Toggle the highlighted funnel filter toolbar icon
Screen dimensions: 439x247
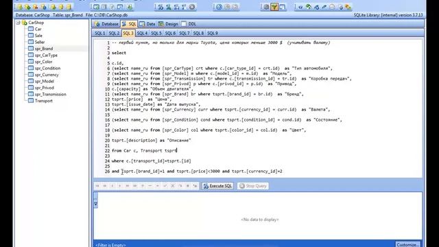274,7
